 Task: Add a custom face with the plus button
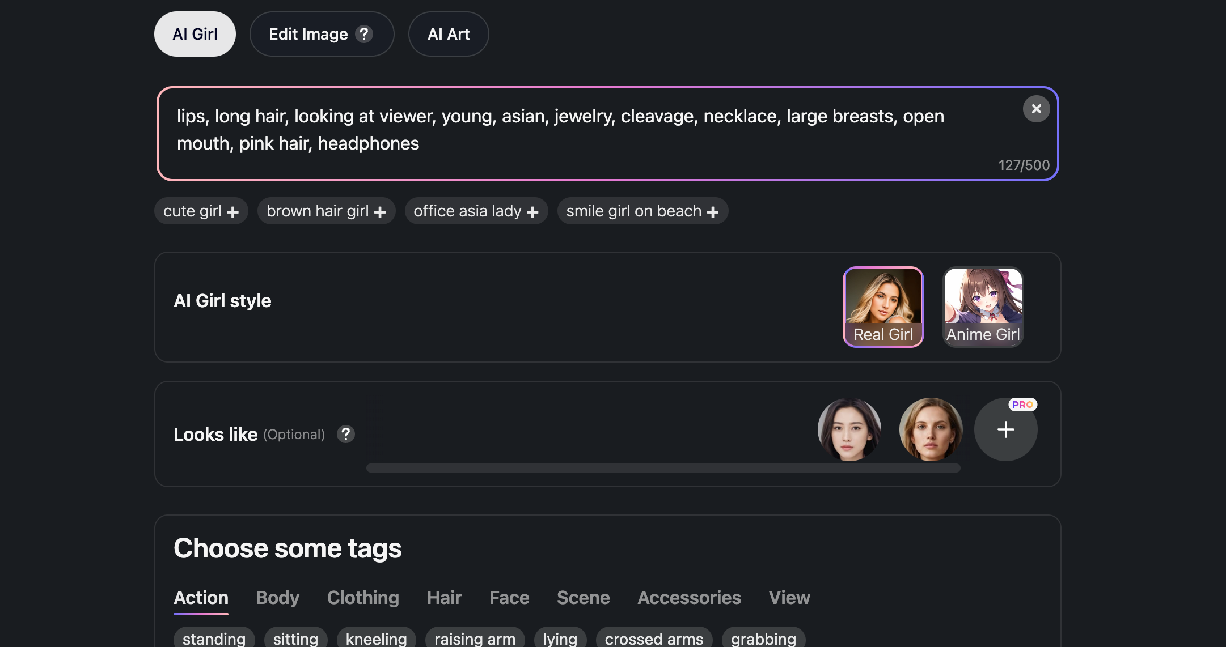click(1005, 429)
